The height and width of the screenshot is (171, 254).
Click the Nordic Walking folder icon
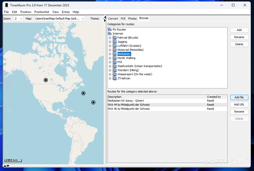115,58
